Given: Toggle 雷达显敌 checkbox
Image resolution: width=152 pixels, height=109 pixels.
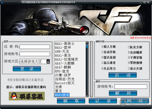Looking at the screenshot, I should point(102,57).
